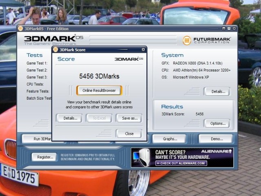This screenshot has width=261, height=196.
Task: Click 'CPU Tests:' label
Action: coord(35,84)
